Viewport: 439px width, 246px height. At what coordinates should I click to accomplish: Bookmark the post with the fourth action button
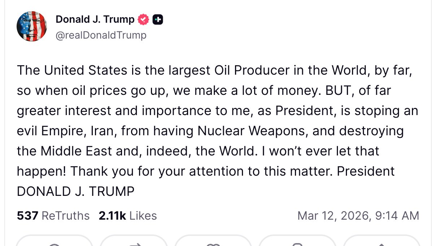pos(297,242)
